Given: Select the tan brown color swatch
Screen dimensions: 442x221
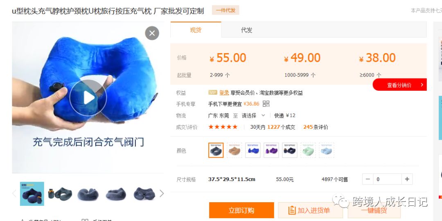Looking at the screenshot, I should point(234,150).
